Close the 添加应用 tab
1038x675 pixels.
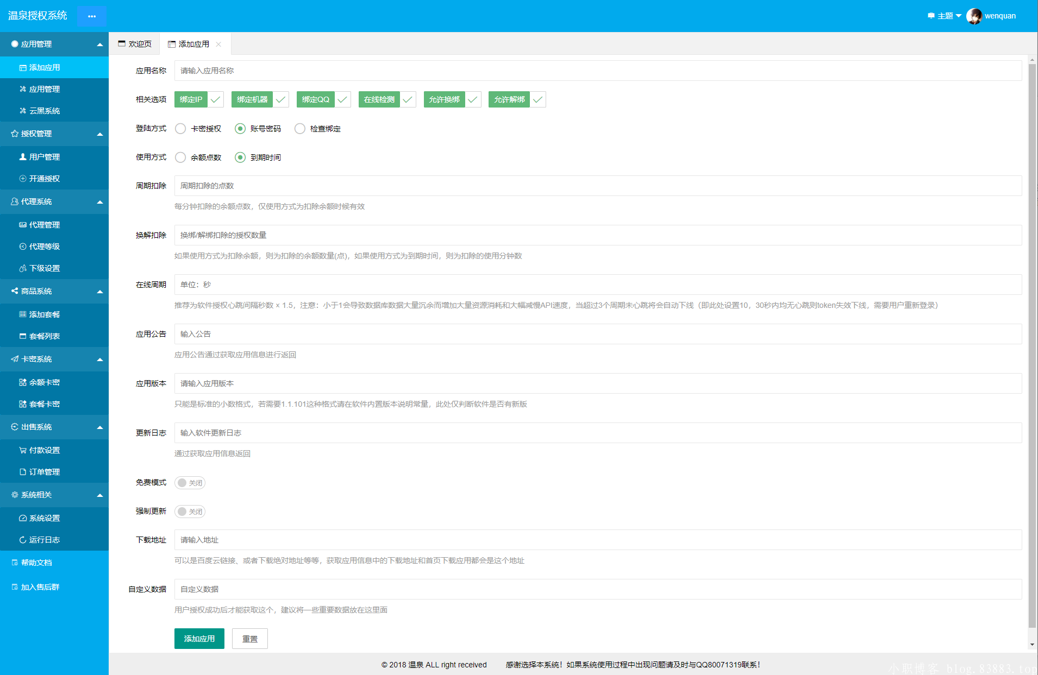(x=218, y=45)
